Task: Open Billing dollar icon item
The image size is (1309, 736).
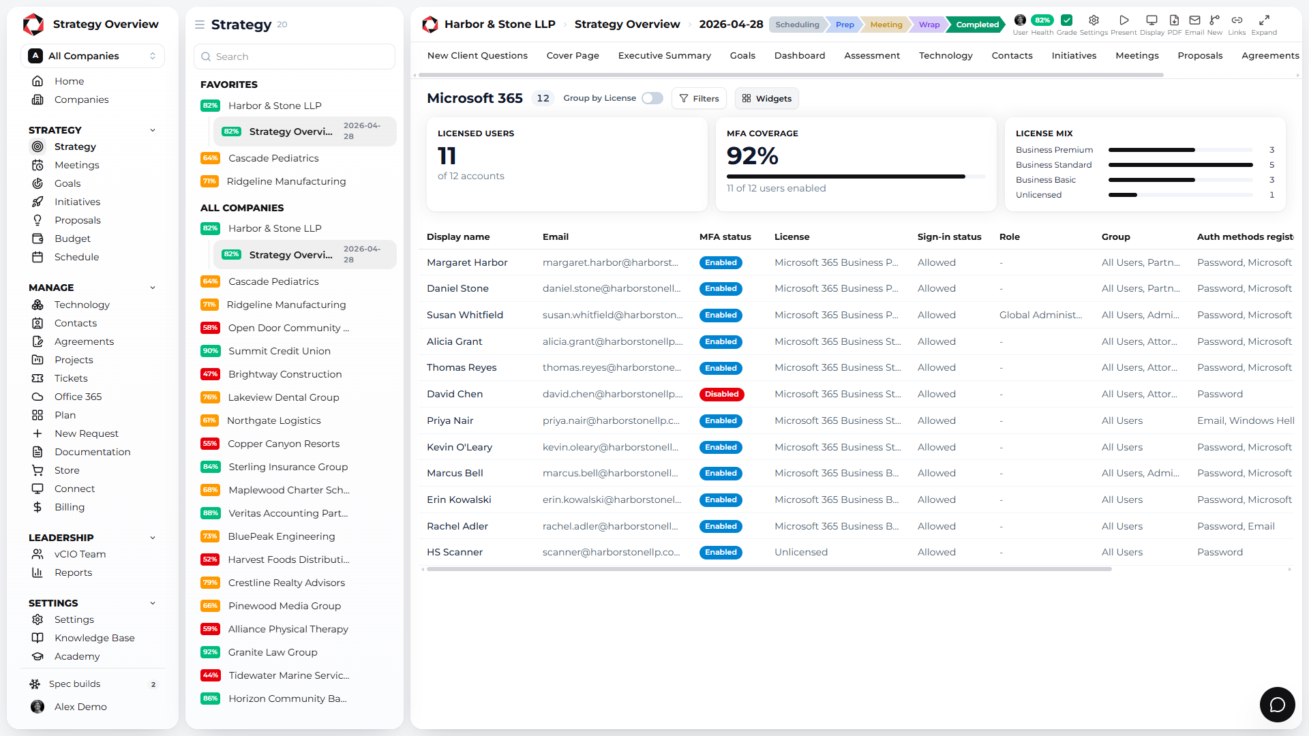Action: point(70,507)
